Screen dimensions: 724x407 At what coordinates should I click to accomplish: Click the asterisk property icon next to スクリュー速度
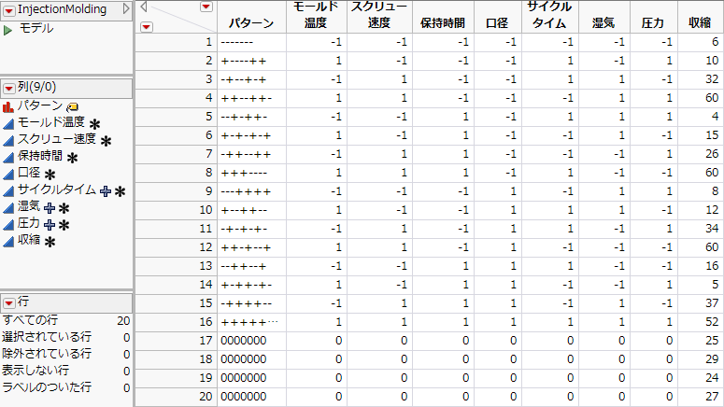pos(106,141)
